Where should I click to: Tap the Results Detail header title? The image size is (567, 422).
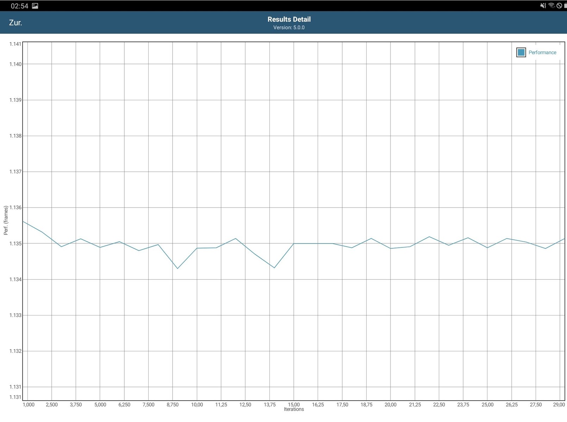click(289, 19)
